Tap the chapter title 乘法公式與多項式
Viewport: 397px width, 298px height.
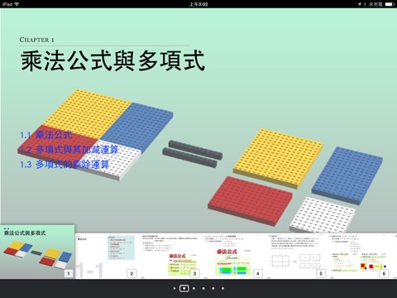[x=112, y=60]
